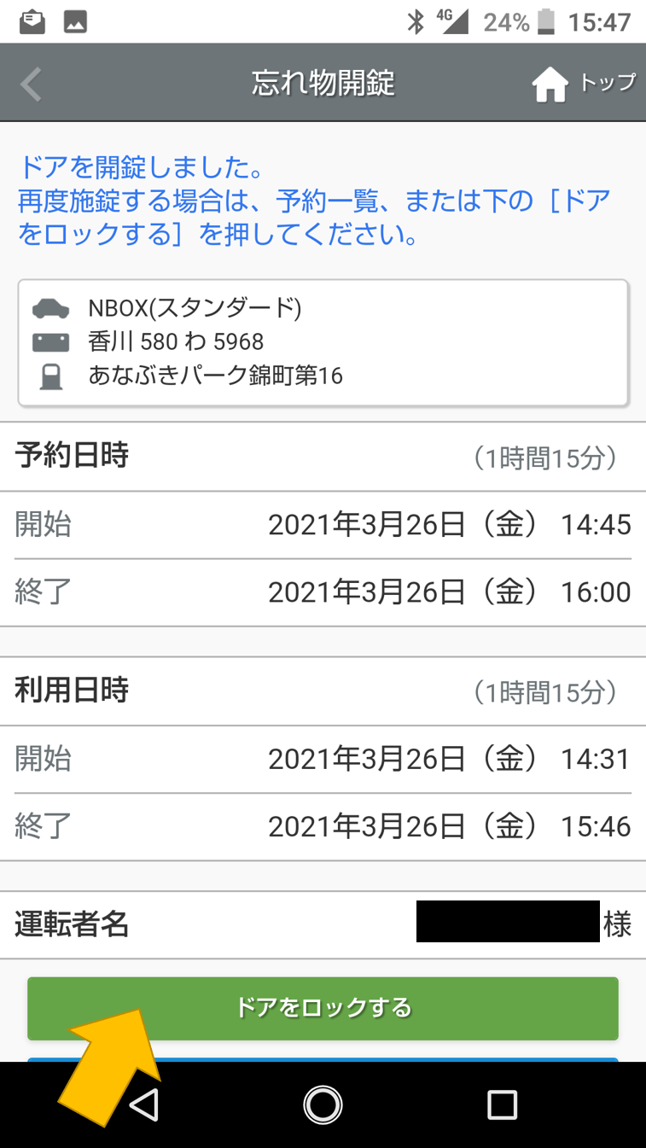Viewport: 646px width, 1148px height.
Task: Tap the license plate icon
Action: (x=51, y=342)
